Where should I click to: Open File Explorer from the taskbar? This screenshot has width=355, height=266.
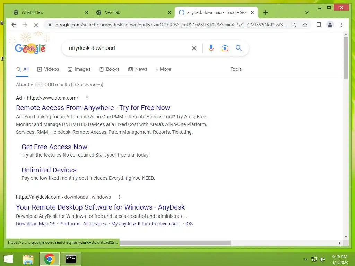[28, 259]
